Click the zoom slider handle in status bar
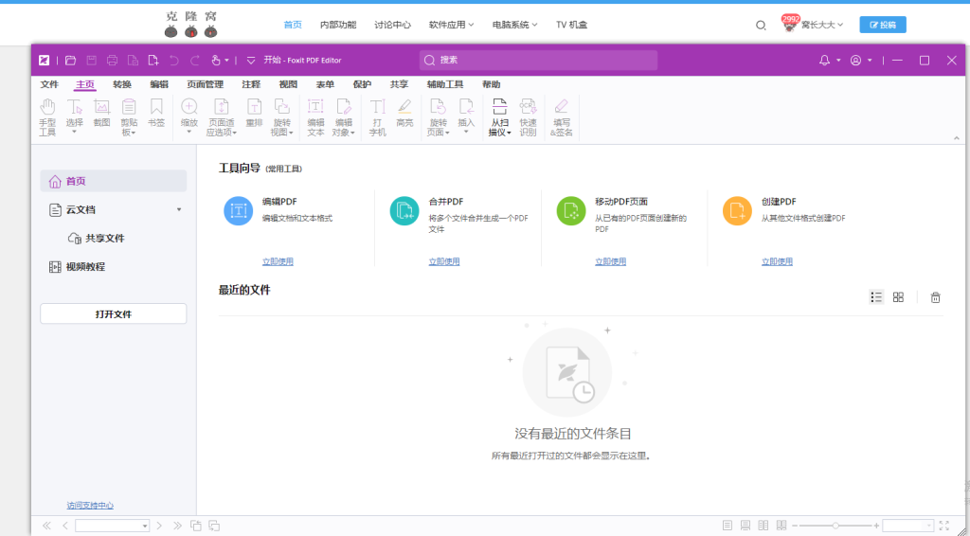The height and width of the screenshot is (536, 970). (835, 526)
